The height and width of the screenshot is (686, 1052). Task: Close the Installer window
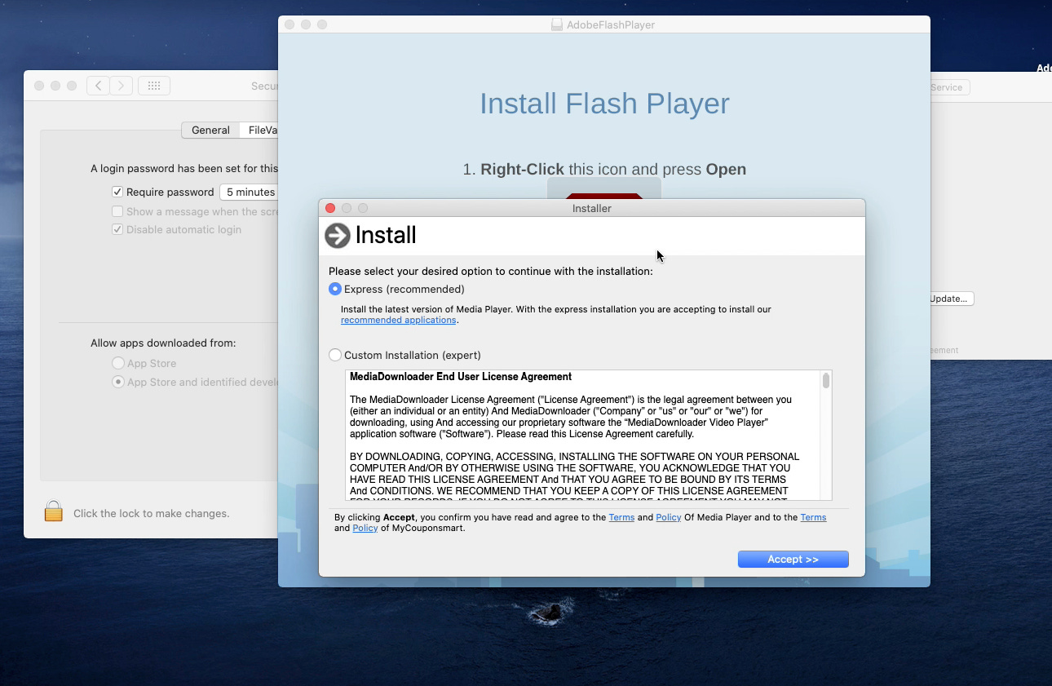(330, 208)
